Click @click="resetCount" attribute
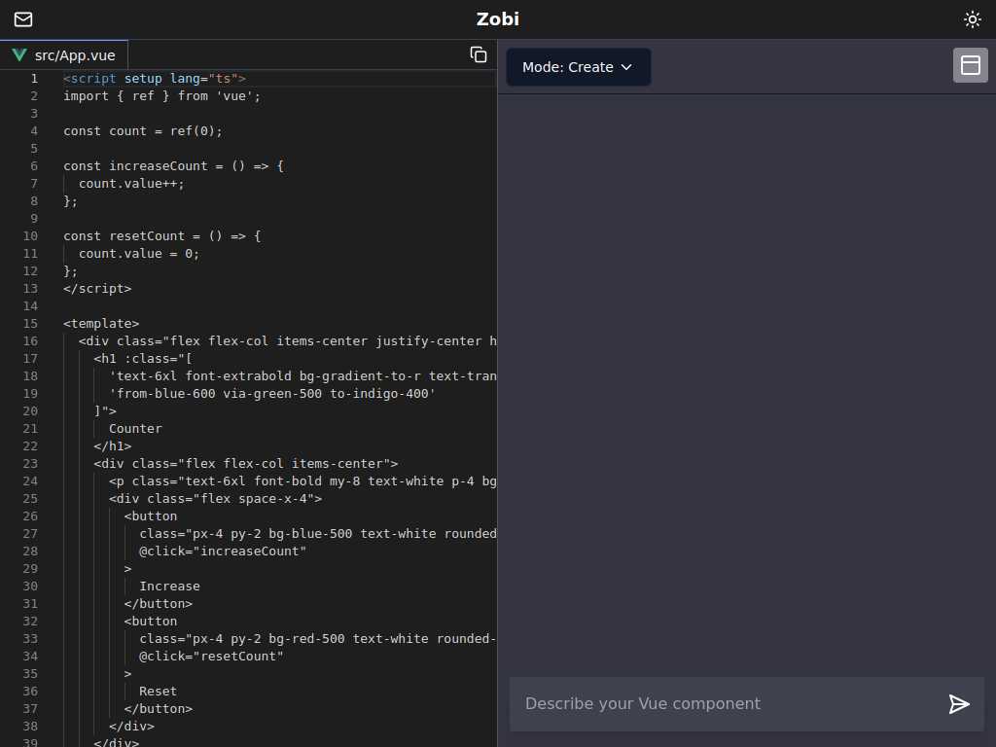 click(211, 657)
